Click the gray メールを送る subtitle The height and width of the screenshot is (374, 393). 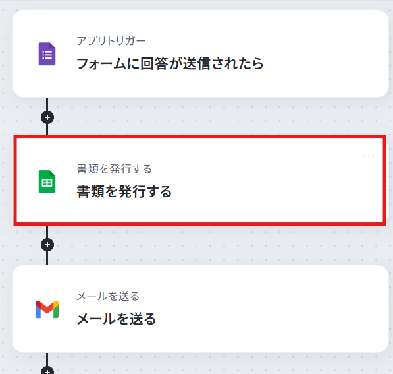coord(108,296)
